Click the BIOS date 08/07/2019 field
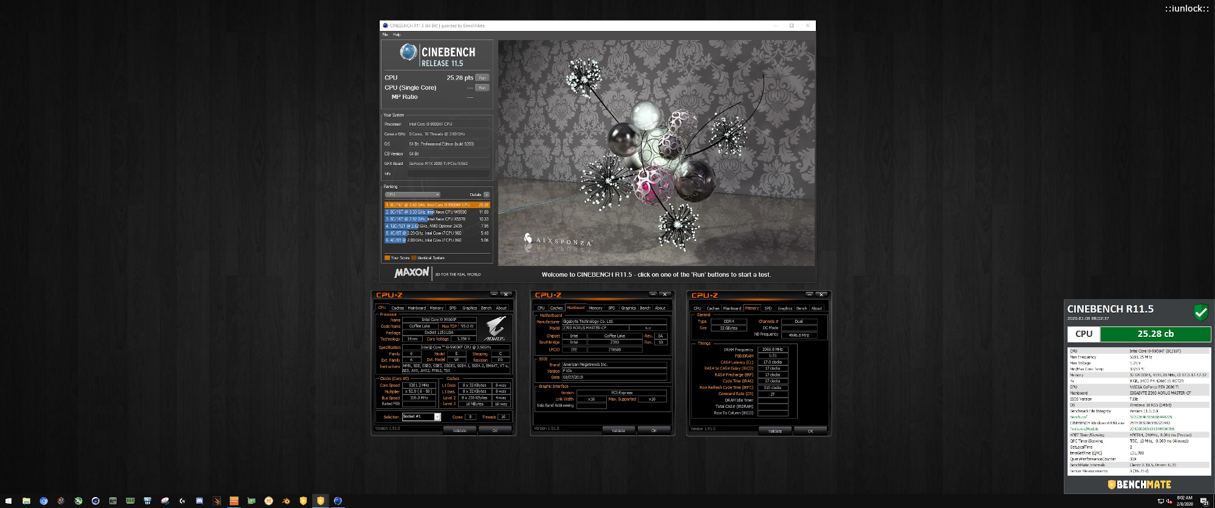The width and height of the screenshot is (1215, 508). point(614,377)
